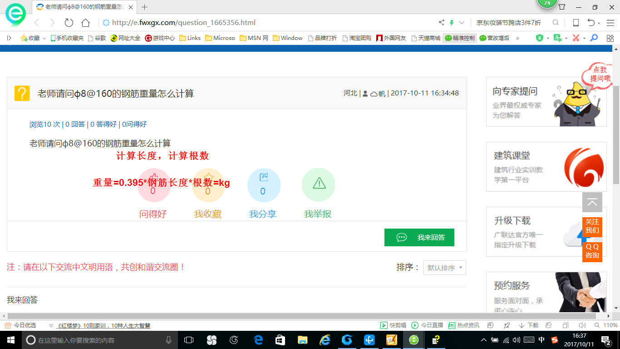Go to the home page icon
620x349 pixels.
click(85, 23)
